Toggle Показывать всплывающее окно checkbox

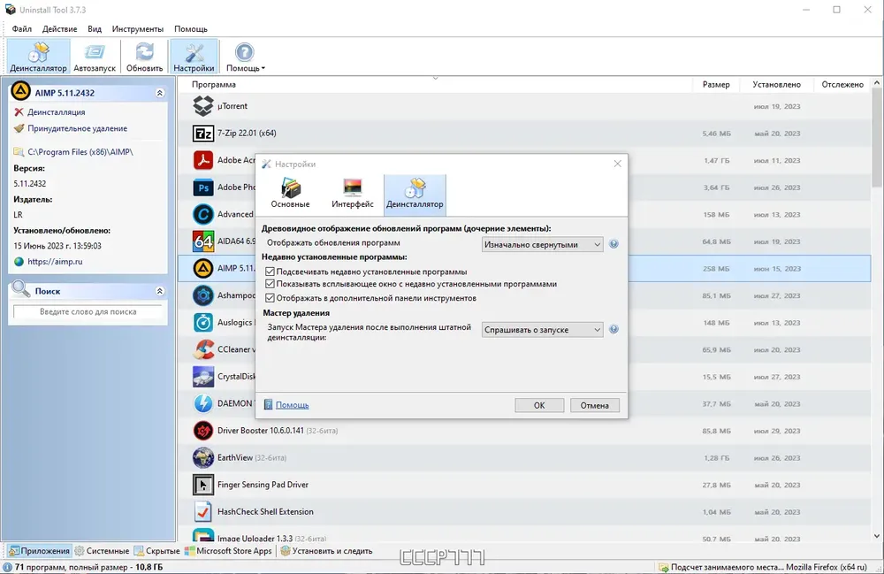[x=270, y=284]
